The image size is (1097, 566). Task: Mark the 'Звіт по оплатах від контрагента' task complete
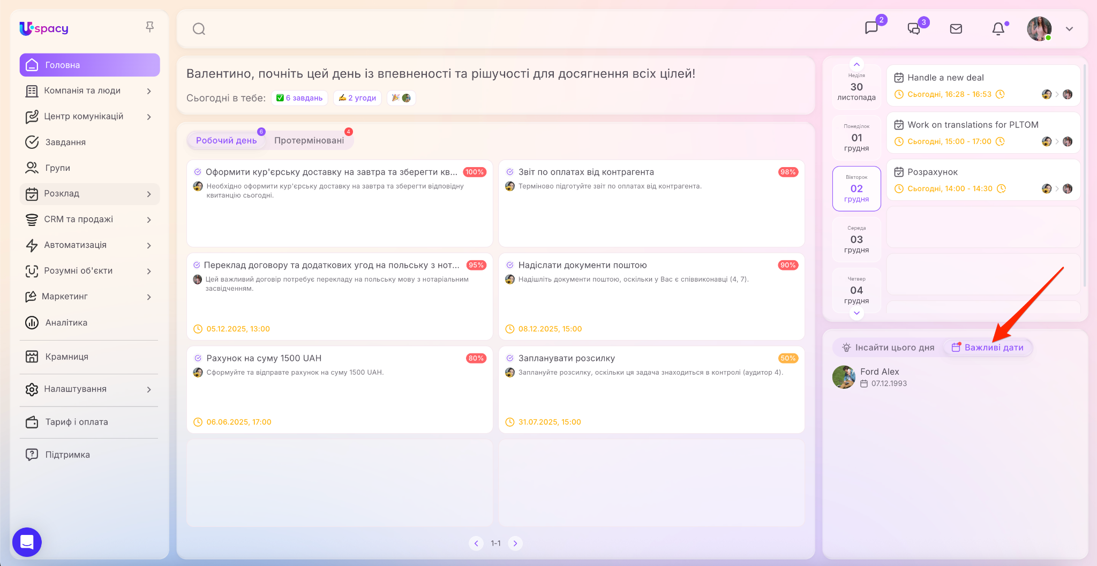click(x=510, y=172)
